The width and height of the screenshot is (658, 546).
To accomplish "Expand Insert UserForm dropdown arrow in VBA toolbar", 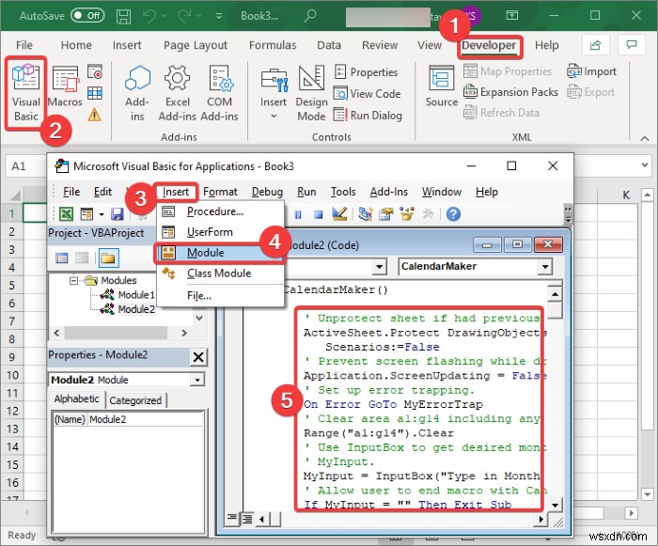I will (102, 215).
